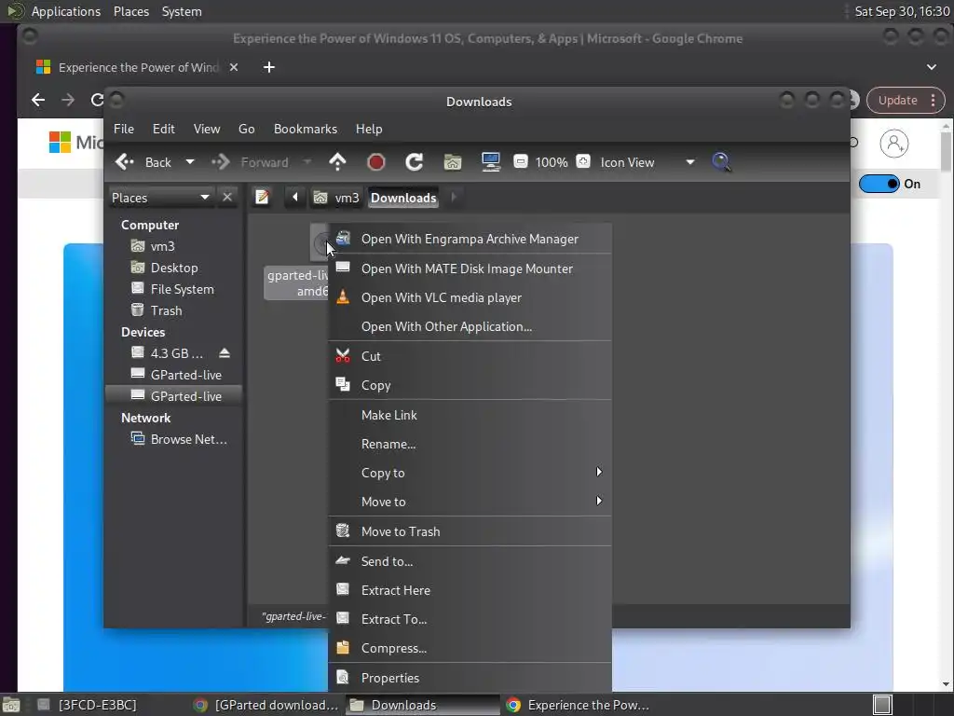Open Chrome's tab search chevron
Screen dimensions: 954x716
(x=932, y=67)
